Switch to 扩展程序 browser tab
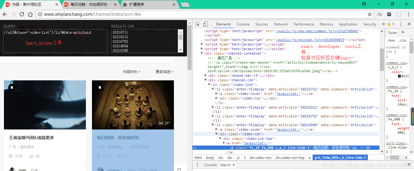Screen dimensions: 414x171 (x=149, y=5)
